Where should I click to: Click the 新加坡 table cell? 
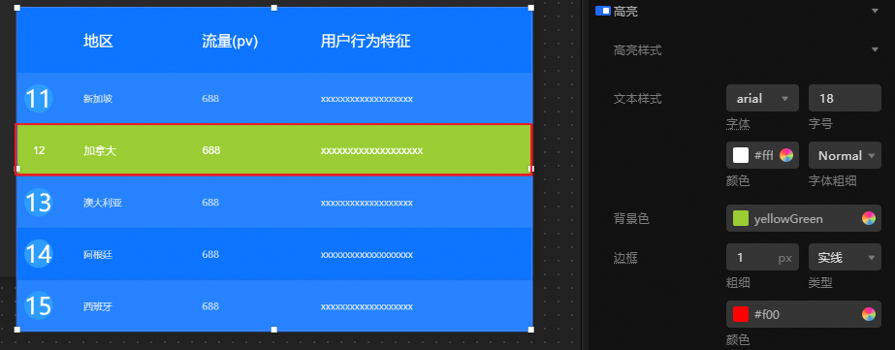pyautogui.click(x=98, y=99)
